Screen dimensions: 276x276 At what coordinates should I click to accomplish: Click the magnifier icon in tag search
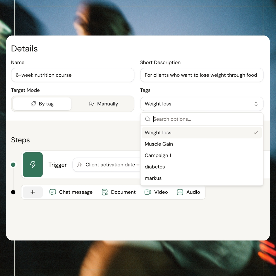(147, 119)
